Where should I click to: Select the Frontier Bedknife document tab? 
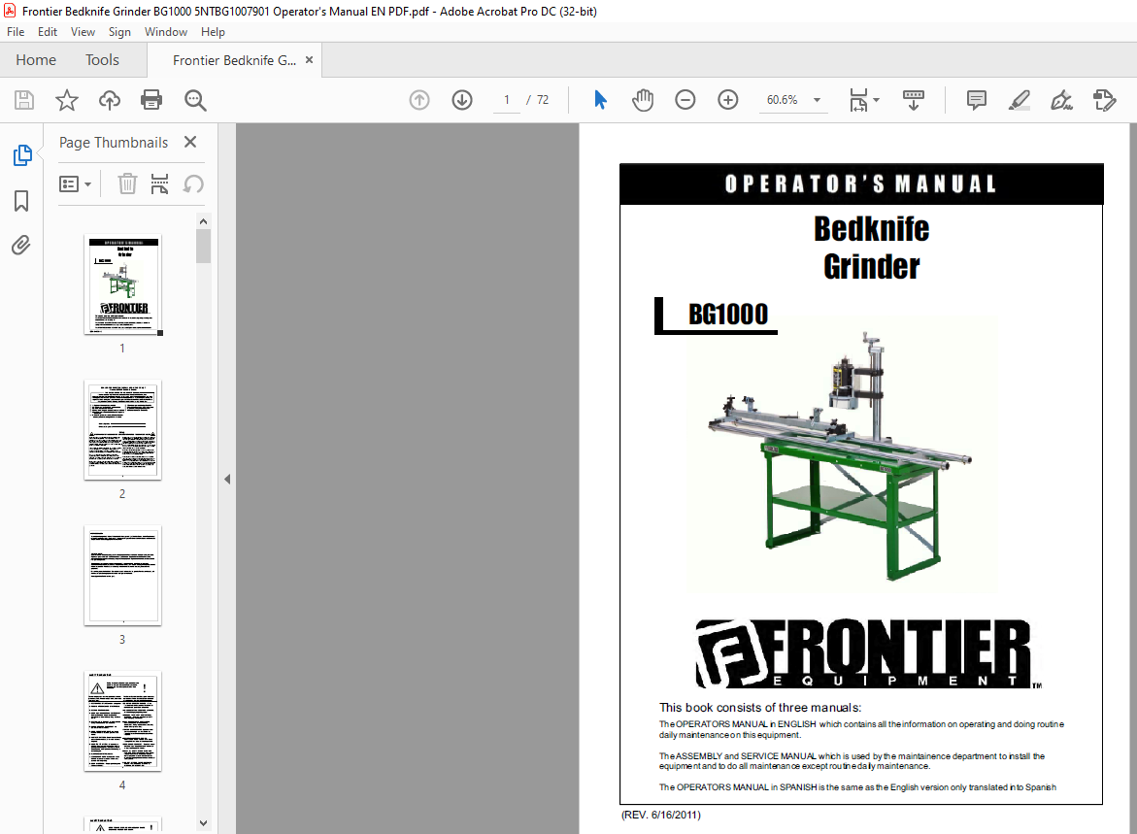click(x=234, y=60)
